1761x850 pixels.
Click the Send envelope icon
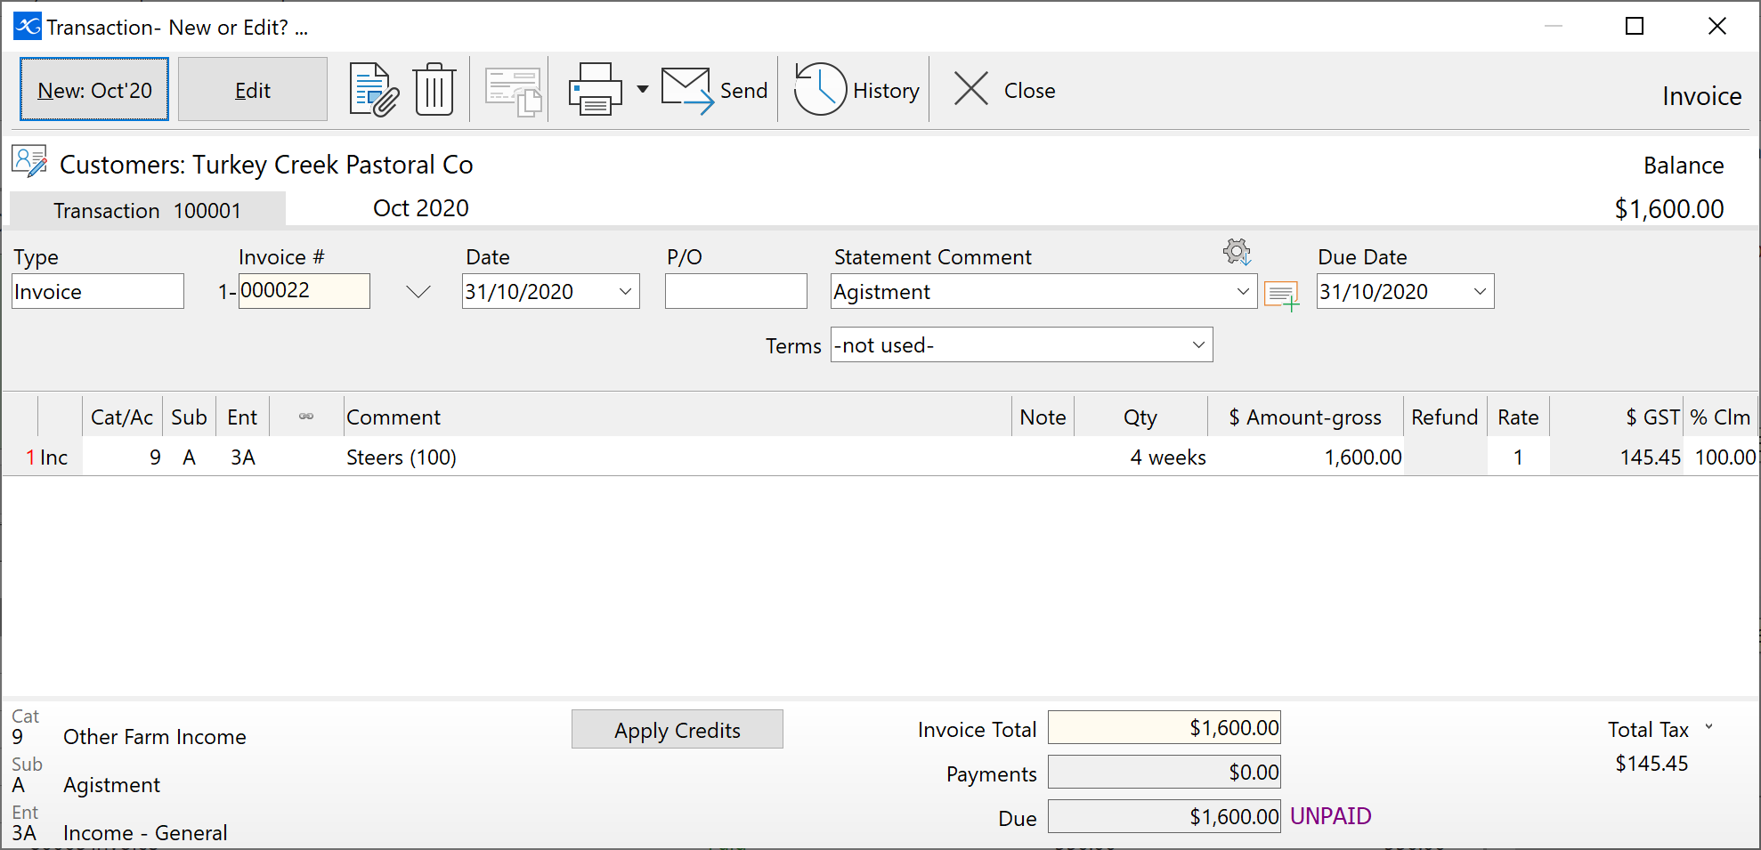(x=687, y=91)
